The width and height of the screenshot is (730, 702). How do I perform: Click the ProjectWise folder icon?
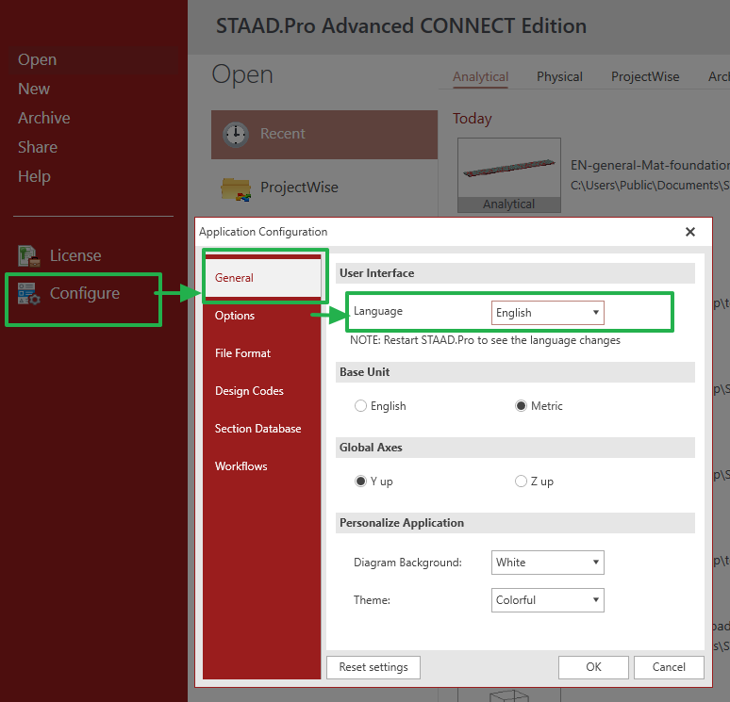click(236, 188)
